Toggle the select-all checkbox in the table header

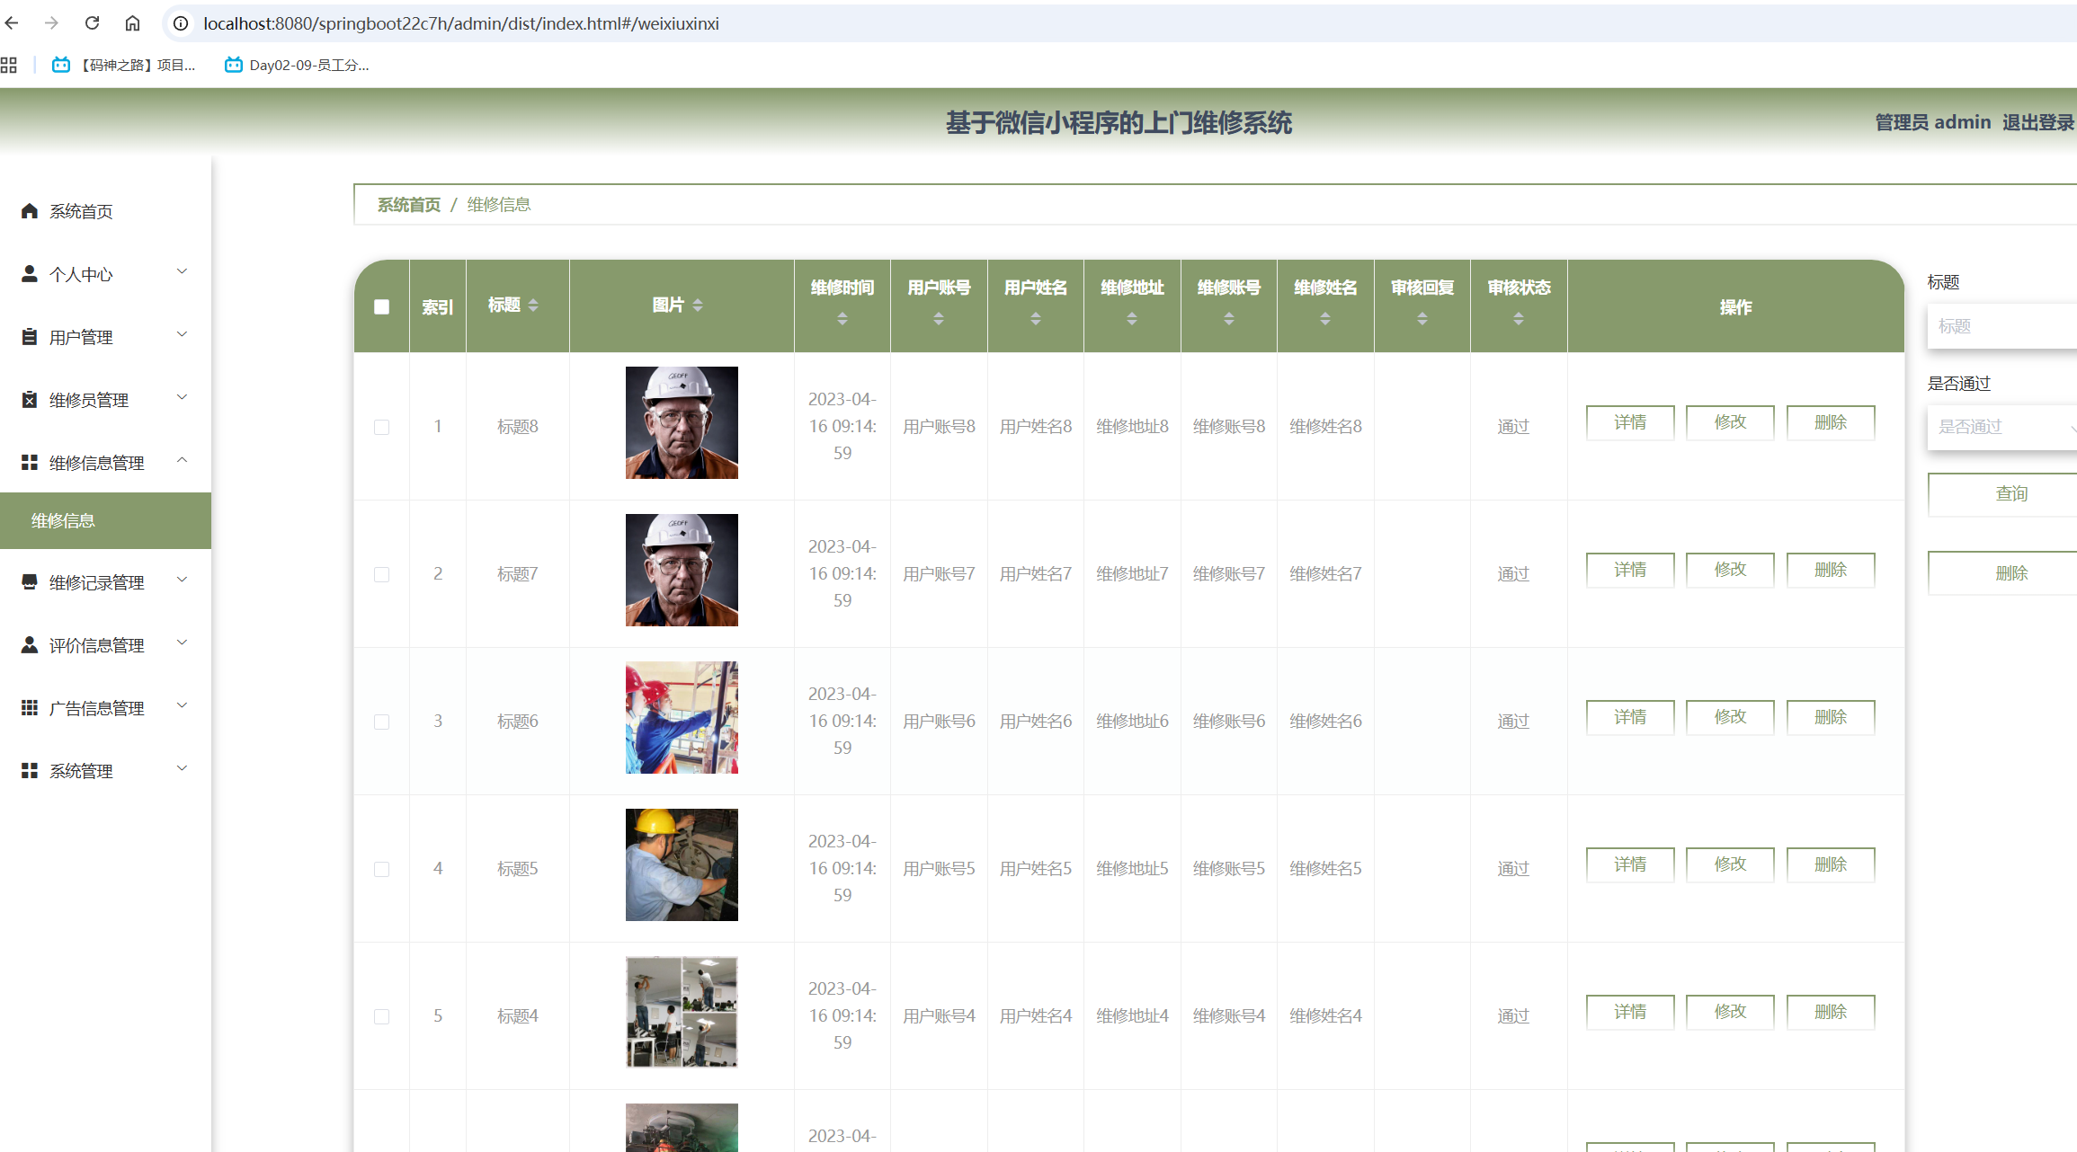pyautogui.click(x=381, y=307)
